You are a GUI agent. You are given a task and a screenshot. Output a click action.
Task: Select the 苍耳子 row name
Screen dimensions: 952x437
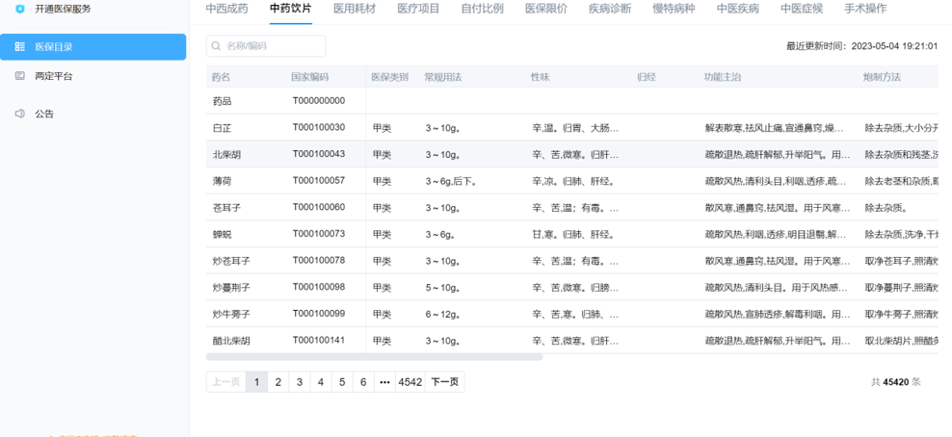tap(226, 208)
